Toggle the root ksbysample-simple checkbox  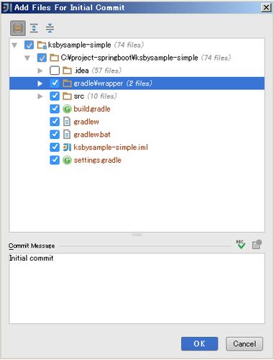(x=29, y=45)
